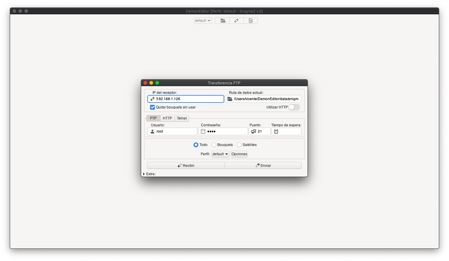Click the user icon in Usuario field
449x261 pixels.
point(152,131)
